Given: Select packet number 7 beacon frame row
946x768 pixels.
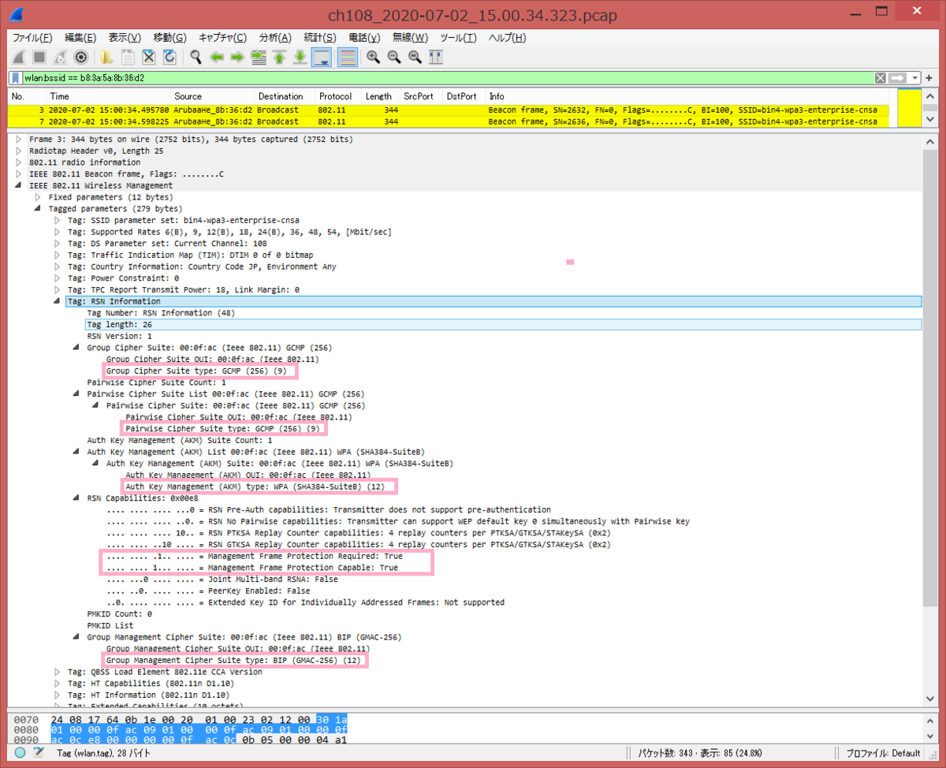Looking at the screenshot, I should (x=449, y=121).
